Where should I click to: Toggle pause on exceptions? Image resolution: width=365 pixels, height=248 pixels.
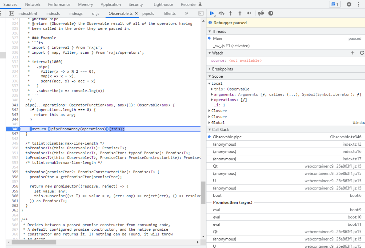(x=271, y=13)
